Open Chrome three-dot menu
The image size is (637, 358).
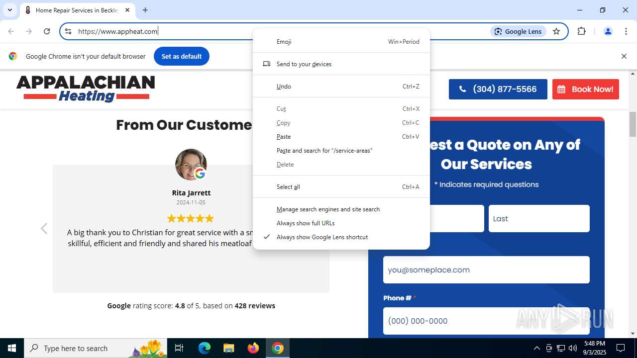tap(626, 31)
